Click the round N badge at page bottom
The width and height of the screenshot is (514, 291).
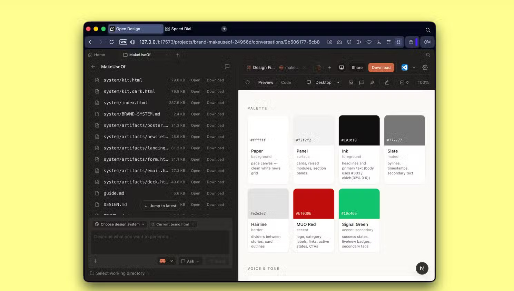(422, 268)
